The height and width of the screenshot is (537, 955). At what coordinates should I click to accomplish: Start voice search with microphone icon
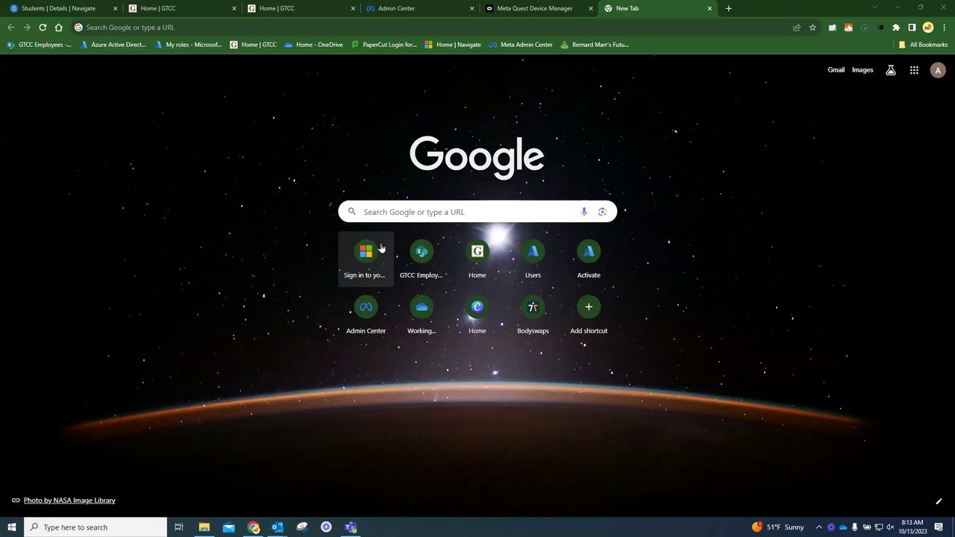coord(584,212)
